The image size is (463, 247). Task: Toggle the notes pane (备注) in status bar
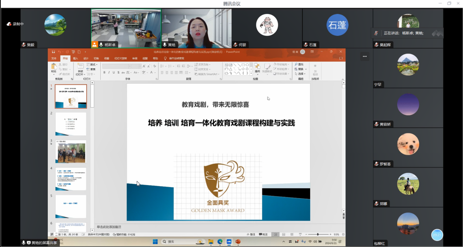tap(251, 234)
